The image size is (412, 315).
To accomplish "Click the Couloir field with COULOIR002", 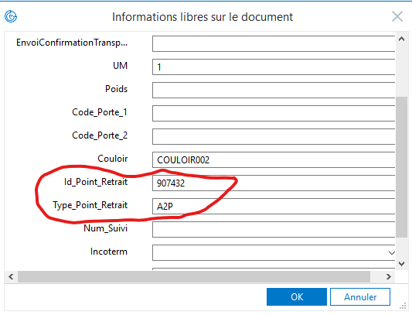I will click(x=274, y=159).
